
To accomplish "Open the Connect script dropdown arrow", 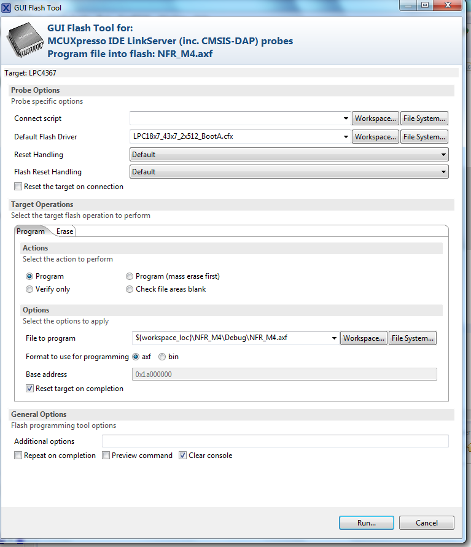I will (x=345, y=118).
